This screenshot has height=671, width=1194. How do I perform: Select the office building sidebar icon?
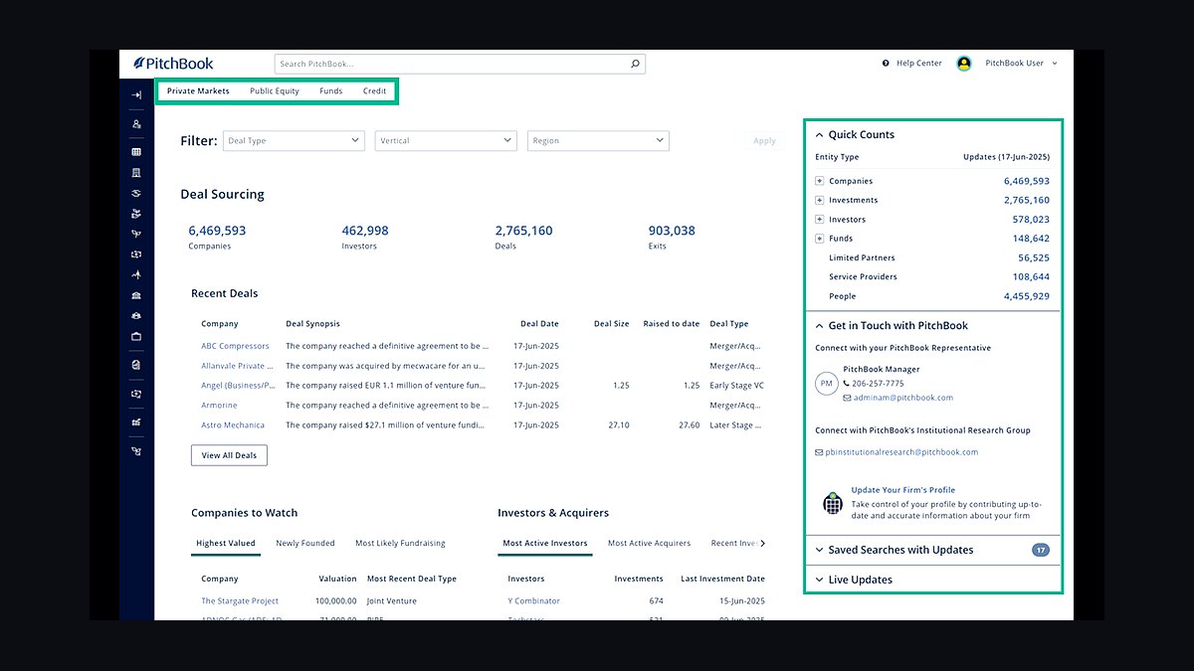coord(136,172)
